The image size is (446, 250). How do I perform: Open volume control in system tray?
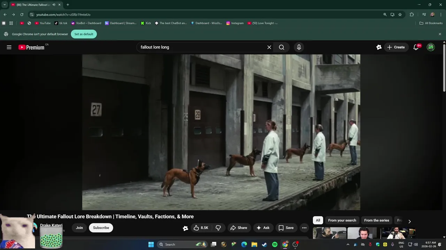point(416,244)
